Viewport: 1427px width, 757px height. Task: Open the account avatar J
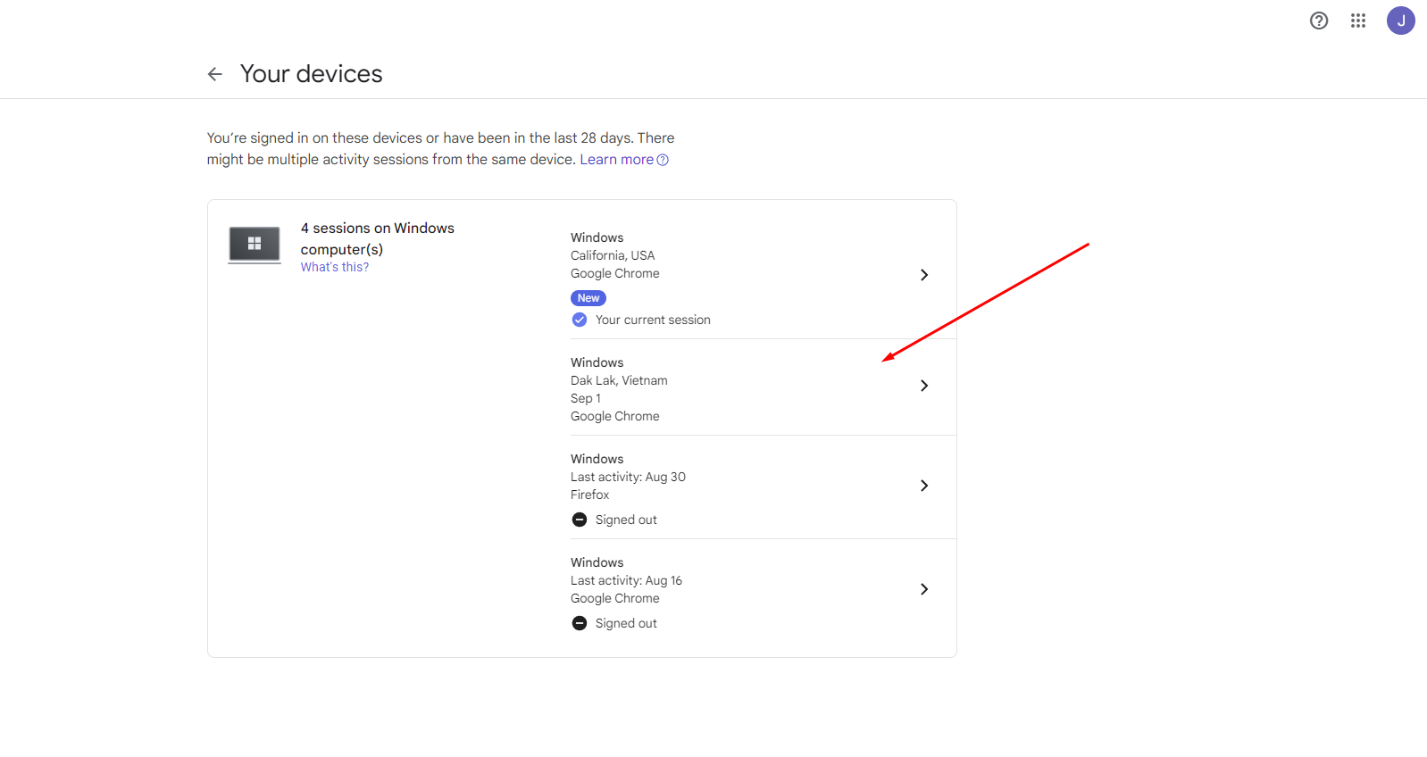[1400, 21]
